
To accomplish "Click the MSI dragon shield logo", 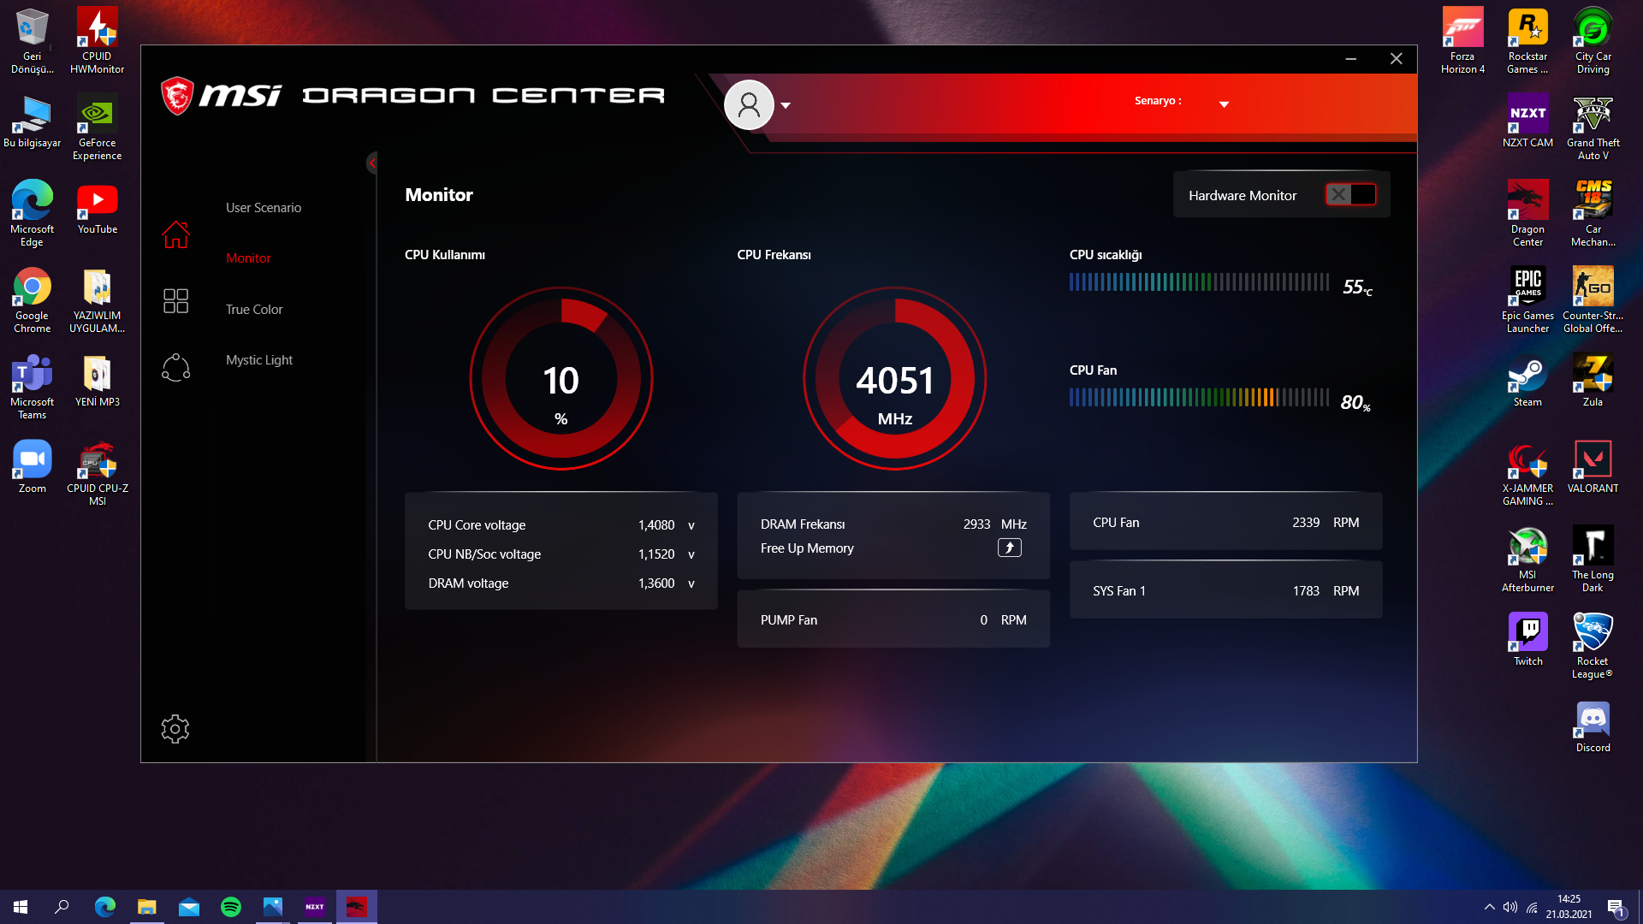I will tap(178, 95).
